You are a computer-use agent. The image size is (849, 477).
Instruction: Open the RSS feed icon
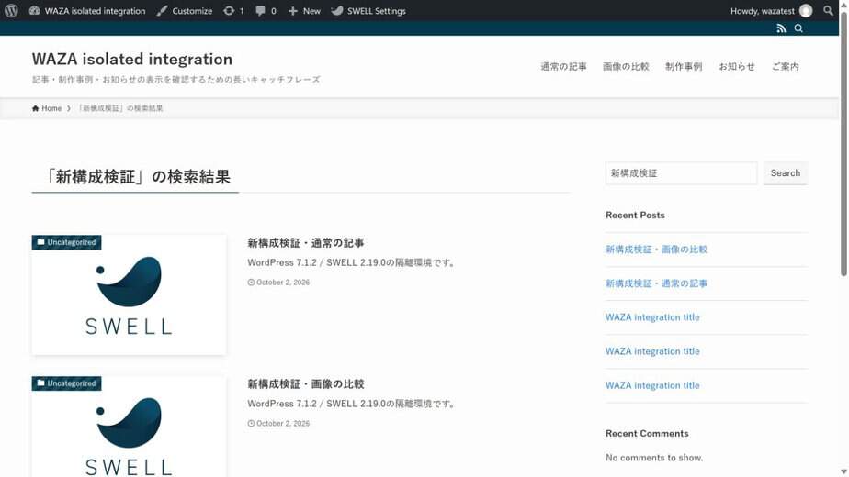click(781, 28)
